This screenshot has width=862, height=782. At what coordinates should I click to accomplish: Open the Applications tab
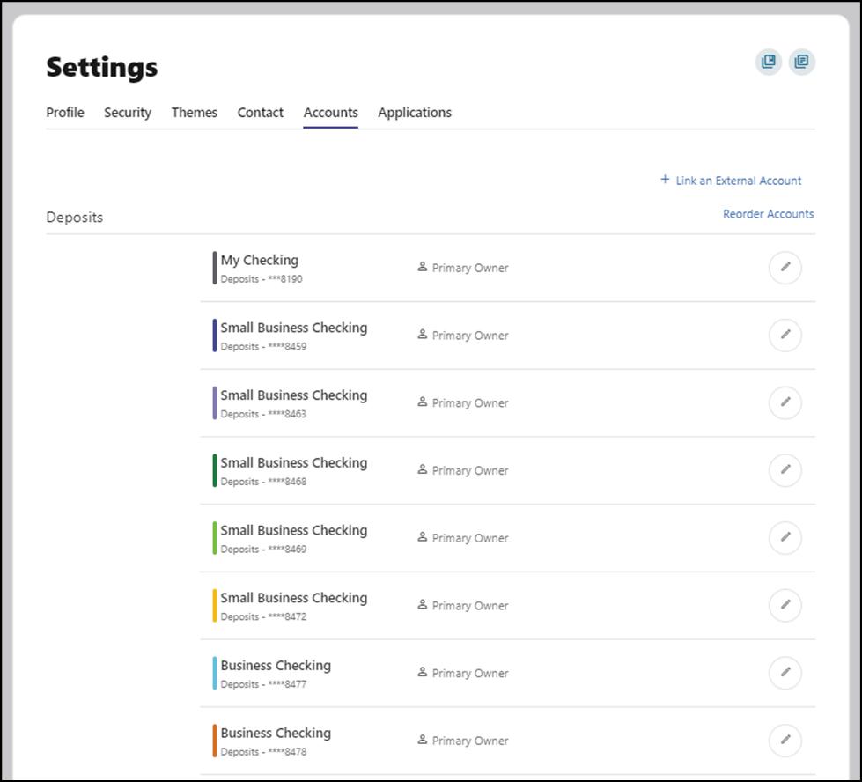(415, 113)
